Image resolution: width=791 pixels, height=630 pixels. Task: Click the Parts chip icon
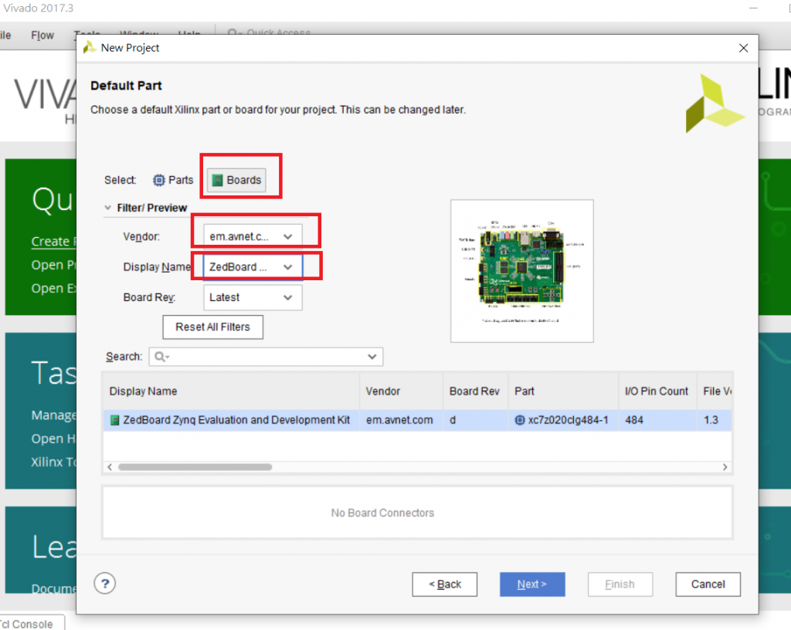click(x=159, y=180)
